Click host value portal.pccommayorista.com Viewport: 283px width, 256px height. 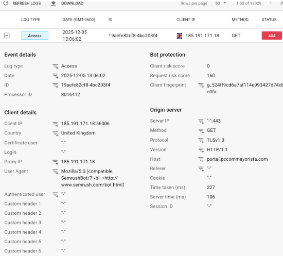pos(237,159)
